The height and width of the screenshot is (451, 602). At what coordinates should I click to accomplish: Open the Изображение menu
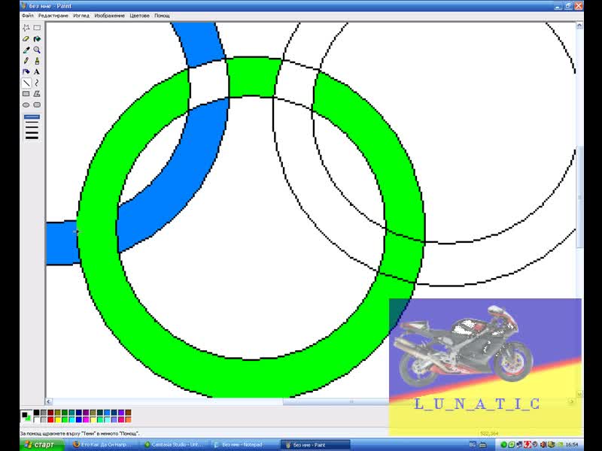click(x=109, y=16)
